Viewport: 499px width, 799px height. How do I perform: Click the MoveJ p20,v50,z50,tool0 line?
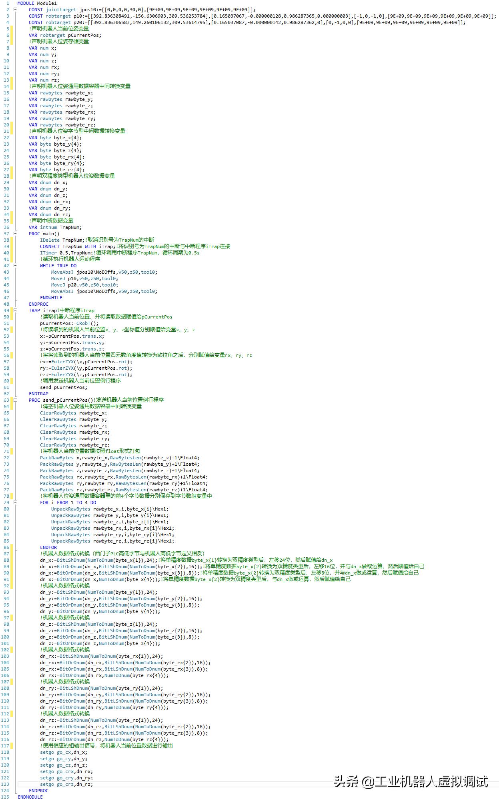(84, 285)
